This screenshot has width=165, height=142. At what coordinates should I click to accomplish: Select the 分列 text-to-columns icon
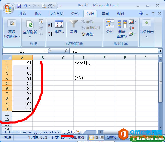click(110, 26)
